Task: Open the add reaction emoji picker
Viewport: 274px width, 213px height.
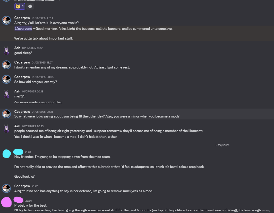Action: pos(30,6)
